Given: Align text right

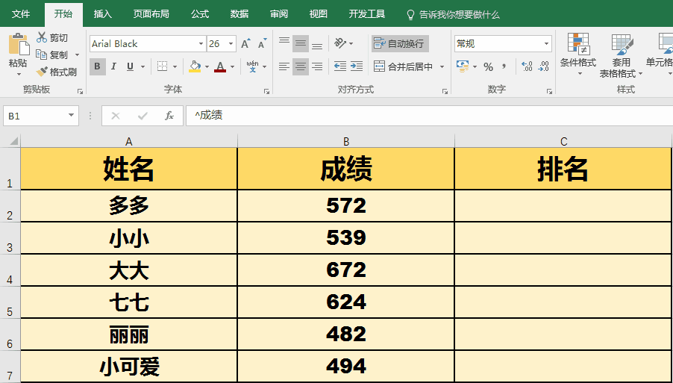Looking at the screenshot, I should pyautogui.click(x=317, y=66).
